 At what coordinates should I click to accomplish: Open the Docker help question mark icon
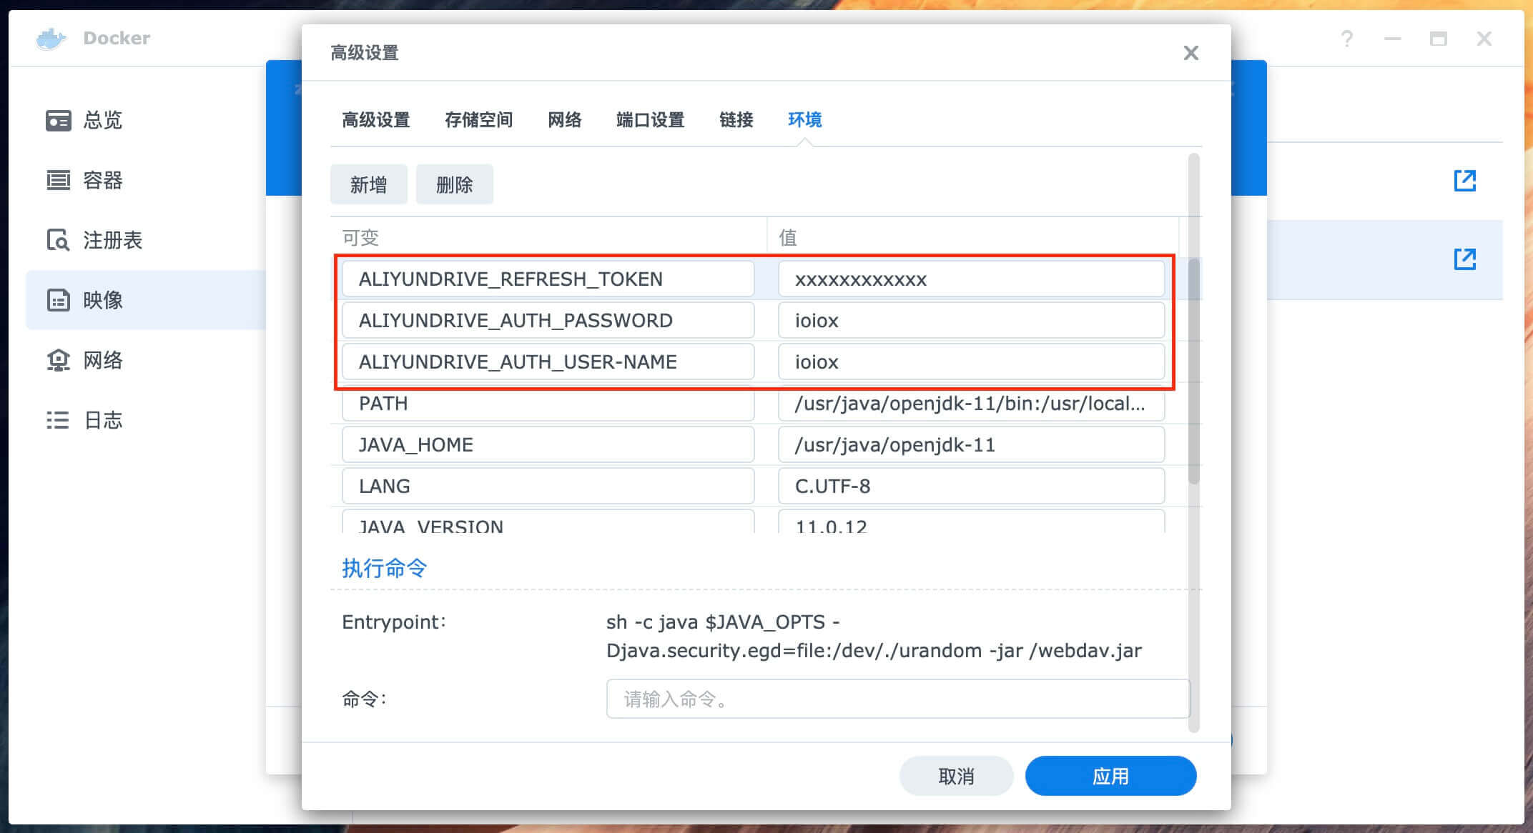point(1347,39)
